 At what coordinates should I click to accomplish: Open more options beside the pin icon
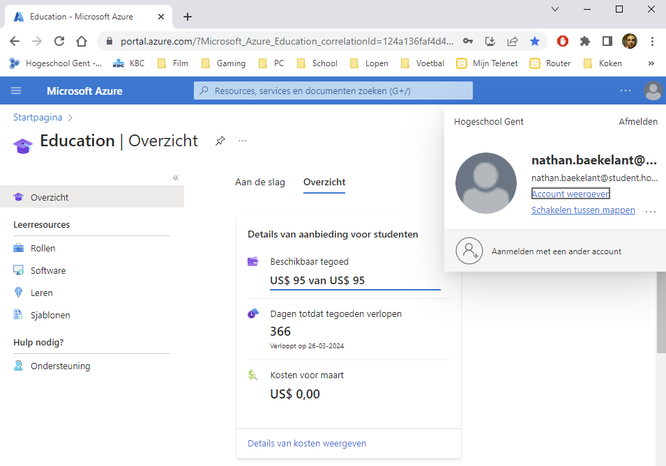pyautogui.click(x=243, y=141)
